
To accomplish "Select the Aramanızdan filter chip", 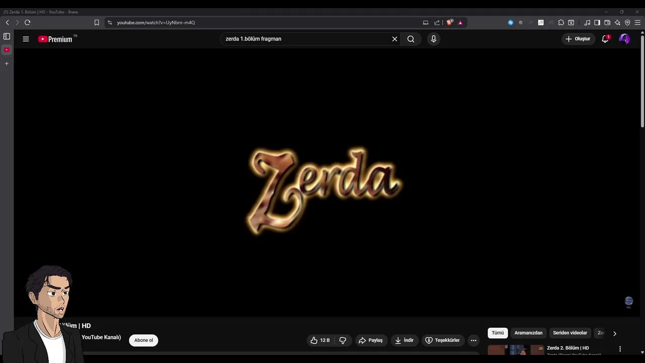I will coord(529,333).
